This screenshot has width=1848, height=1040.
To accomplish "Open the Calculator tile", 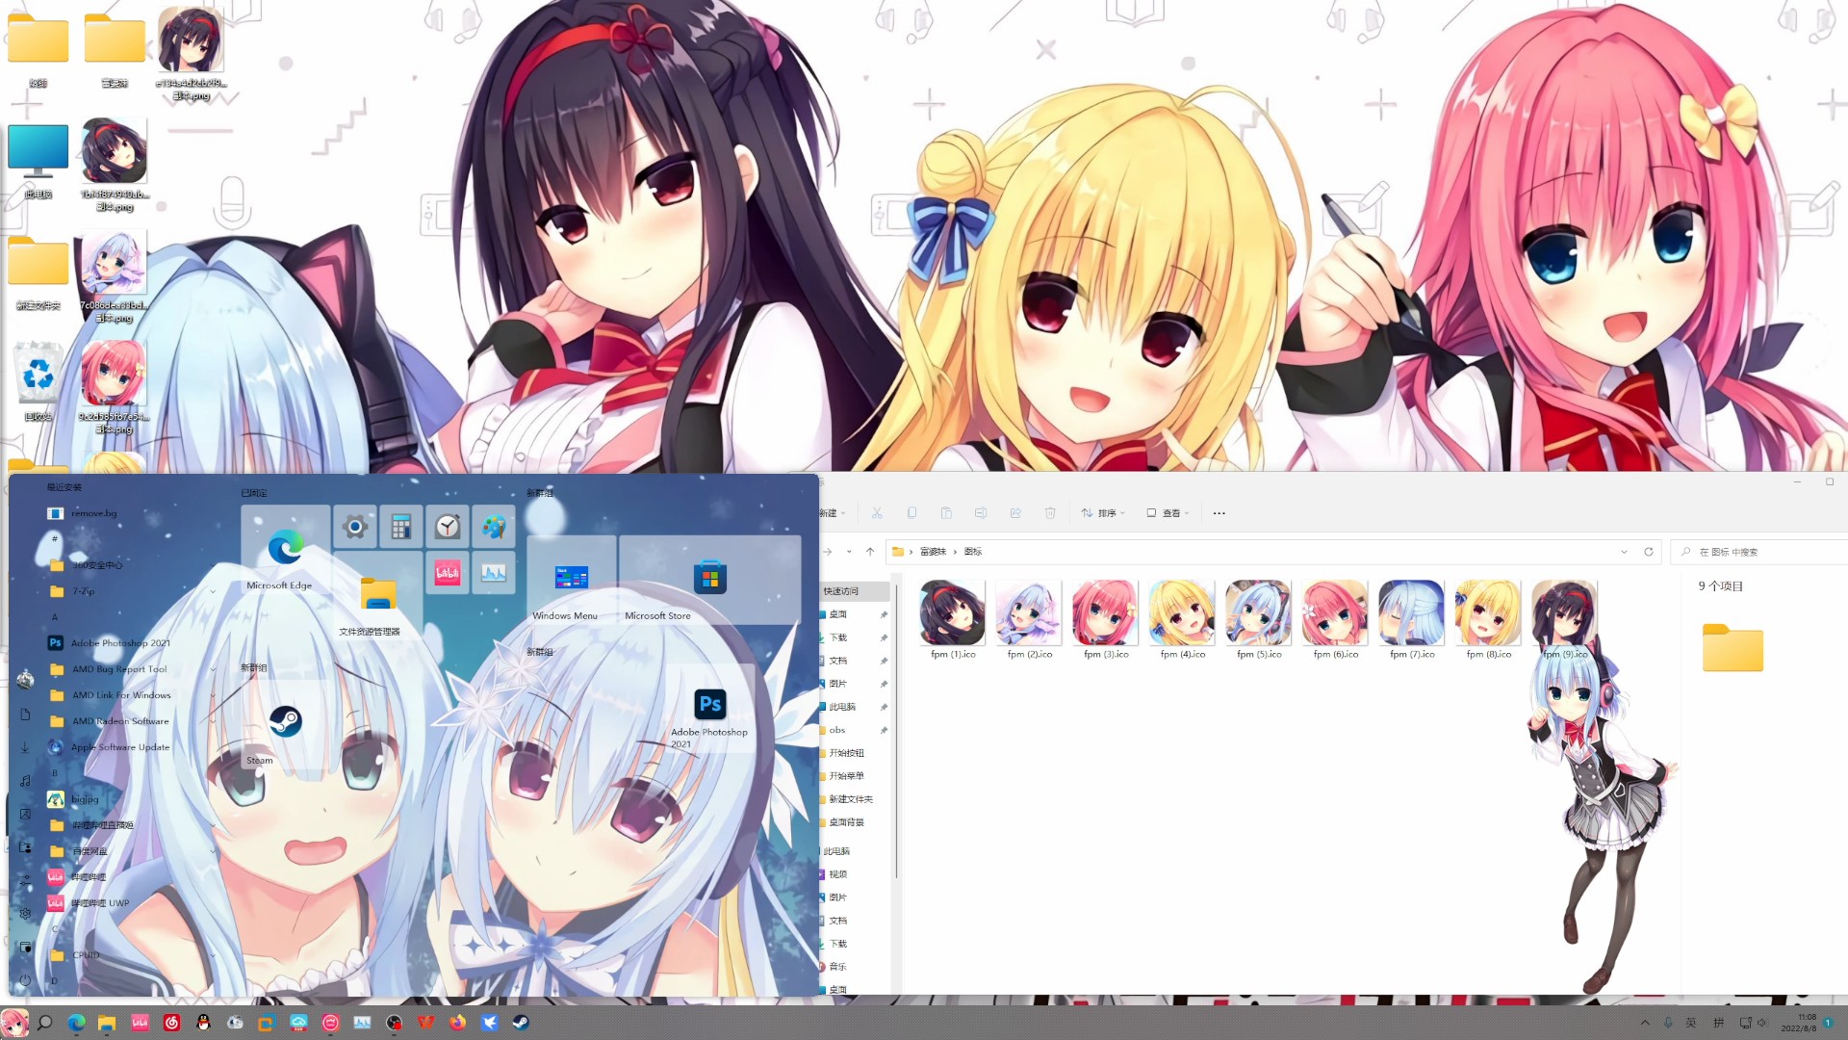I will click(401, 527).
